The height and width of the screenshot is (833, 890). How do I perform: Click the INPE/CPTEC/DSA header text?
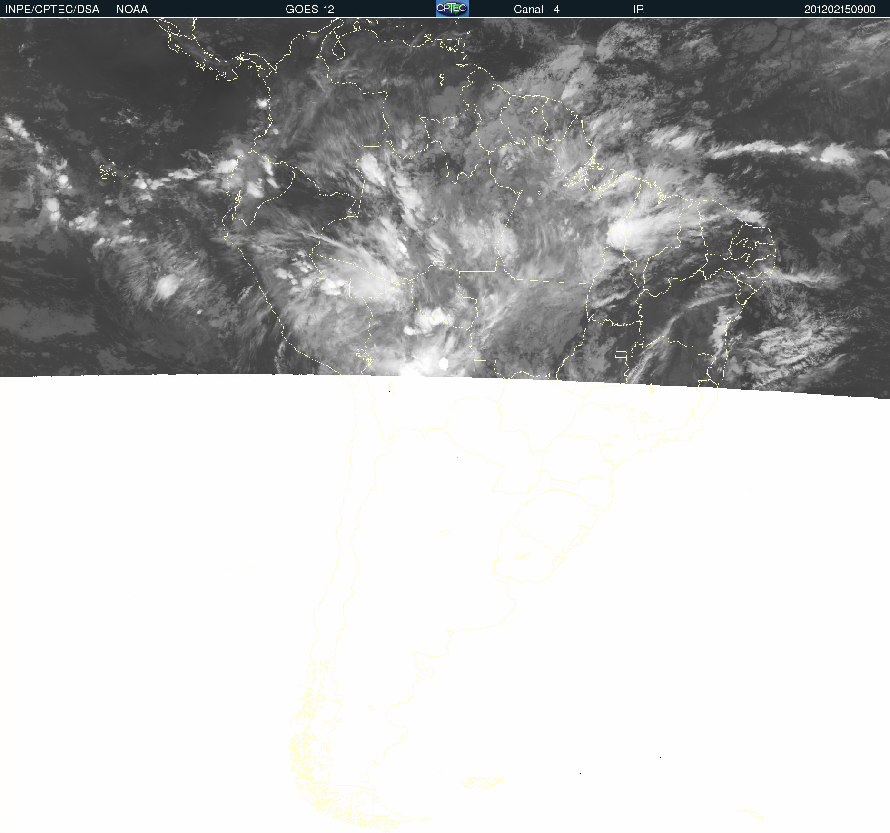(x=52, y=10)
